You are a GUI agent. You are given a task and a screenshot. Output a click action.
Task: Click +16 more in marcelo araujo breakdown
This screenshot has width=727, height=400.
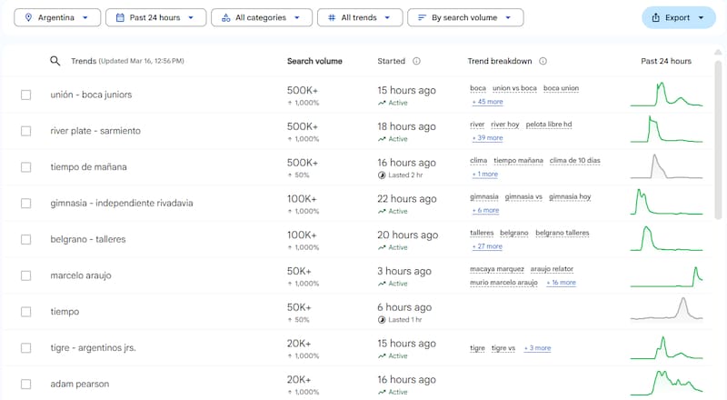coord(561,283)
